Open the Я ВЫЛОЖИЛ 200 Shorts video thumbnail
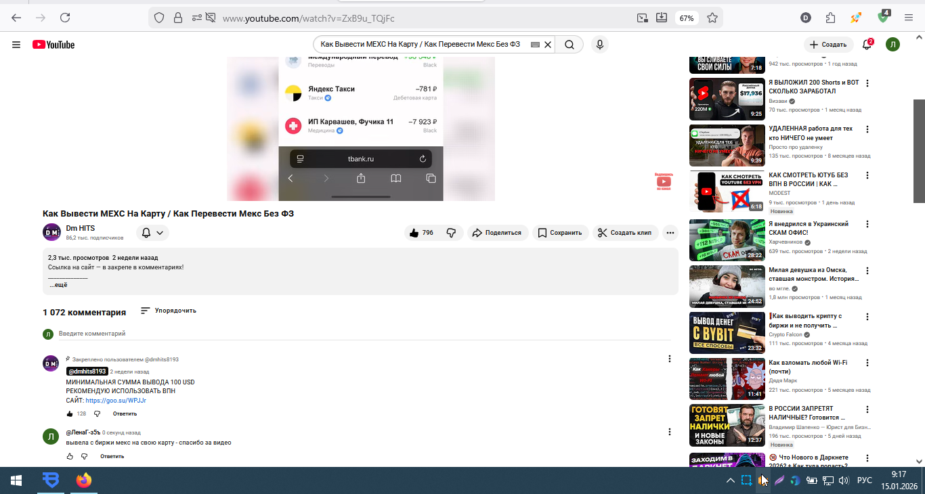Viewport: 925px width, 494px height. (727, 99)
